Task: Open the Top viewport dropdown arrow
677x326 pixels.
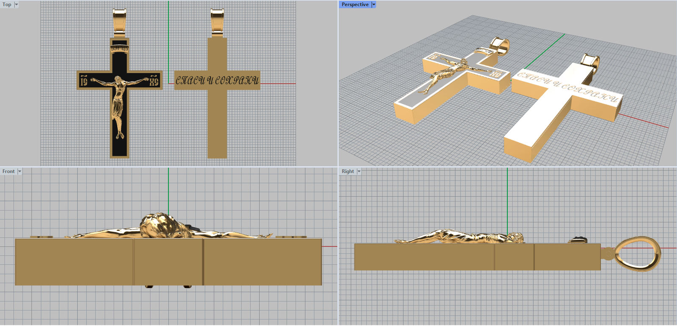Action: click(x=17, y=5)
